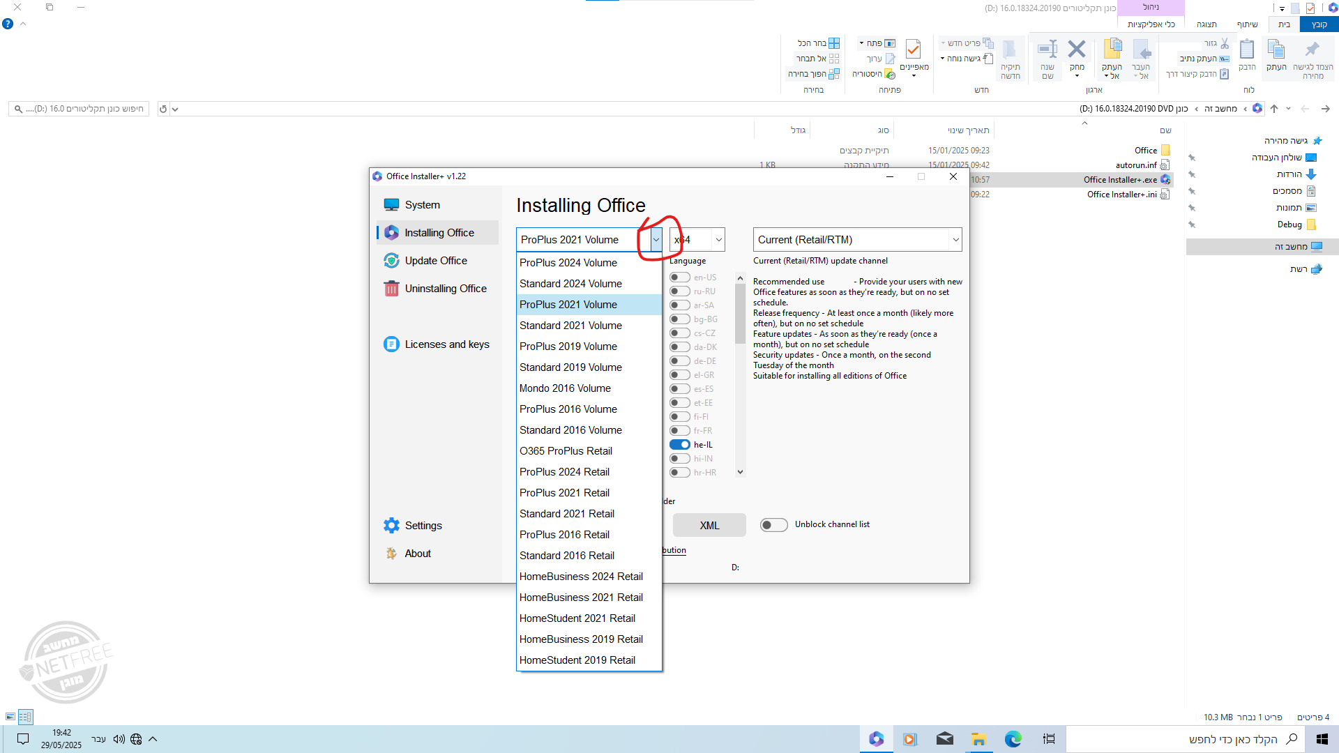Open the Explorer File tab (קובץ)
The height and width of the screenshot is (753, 1339).
pos(1319,24)
